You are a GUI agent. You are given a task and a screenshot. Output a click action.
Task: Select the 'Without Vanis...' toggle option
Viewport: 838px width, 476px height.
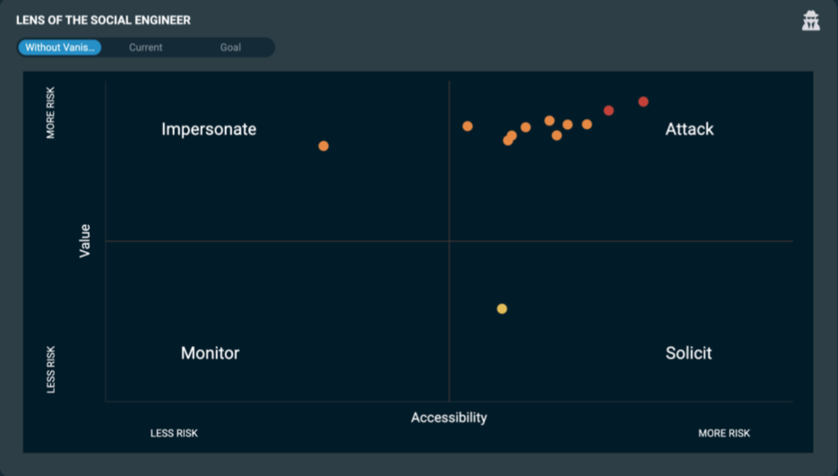[60, 48]
